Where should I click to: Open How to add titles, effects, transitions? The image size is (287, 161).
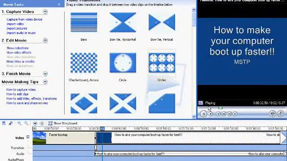31,98
